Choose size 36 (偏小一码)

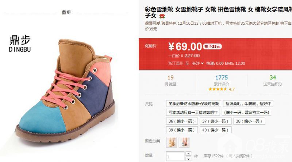point(181,121)
